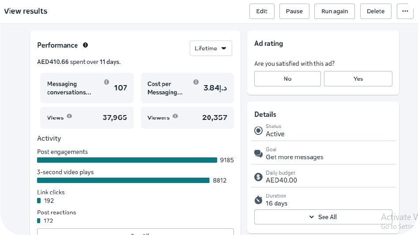This screenshot has height=235, width=418.
Task: Delete this ad
Action: click(x=376, y=11)
